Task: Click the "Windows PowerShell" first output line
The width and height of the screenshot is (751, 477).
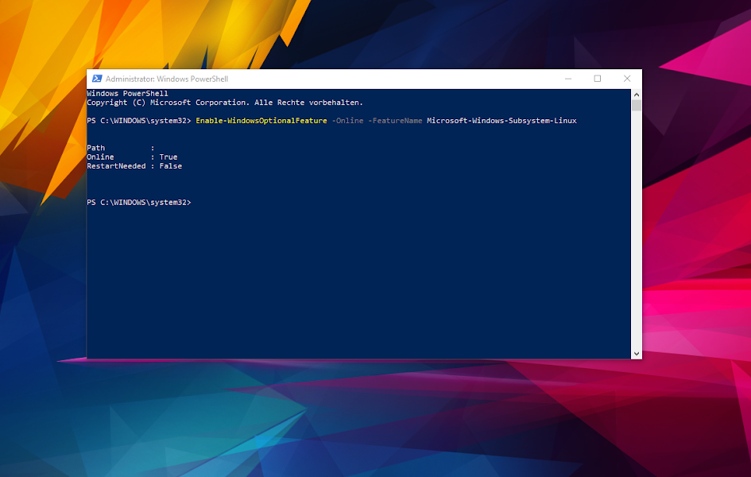Action: point(127,93)
